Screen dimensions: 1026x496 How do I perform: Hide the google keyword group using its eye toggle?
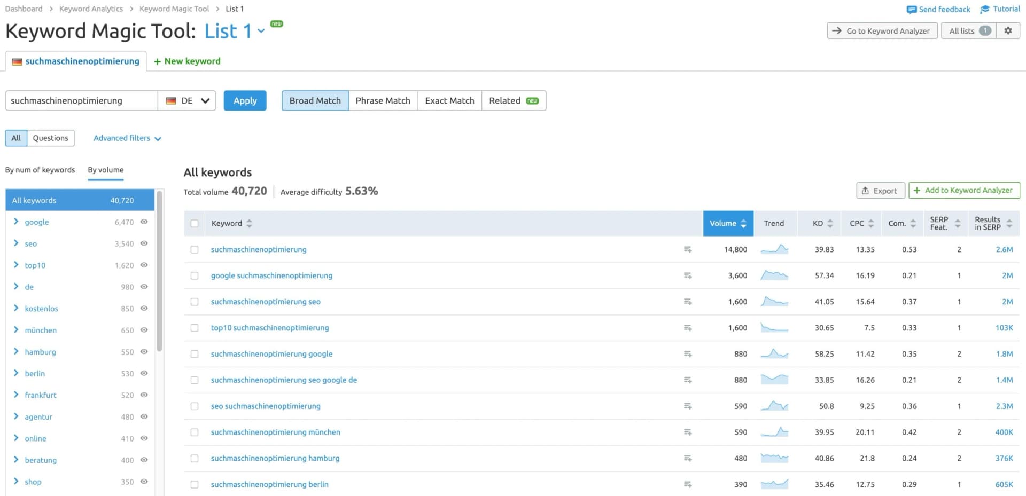pyautogui.click(x=144, y=222)
